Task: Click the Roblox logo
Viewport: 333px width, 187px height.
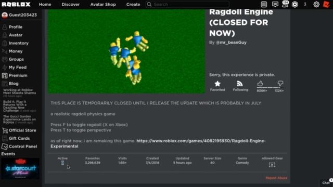Action: [x=16, y=4]
